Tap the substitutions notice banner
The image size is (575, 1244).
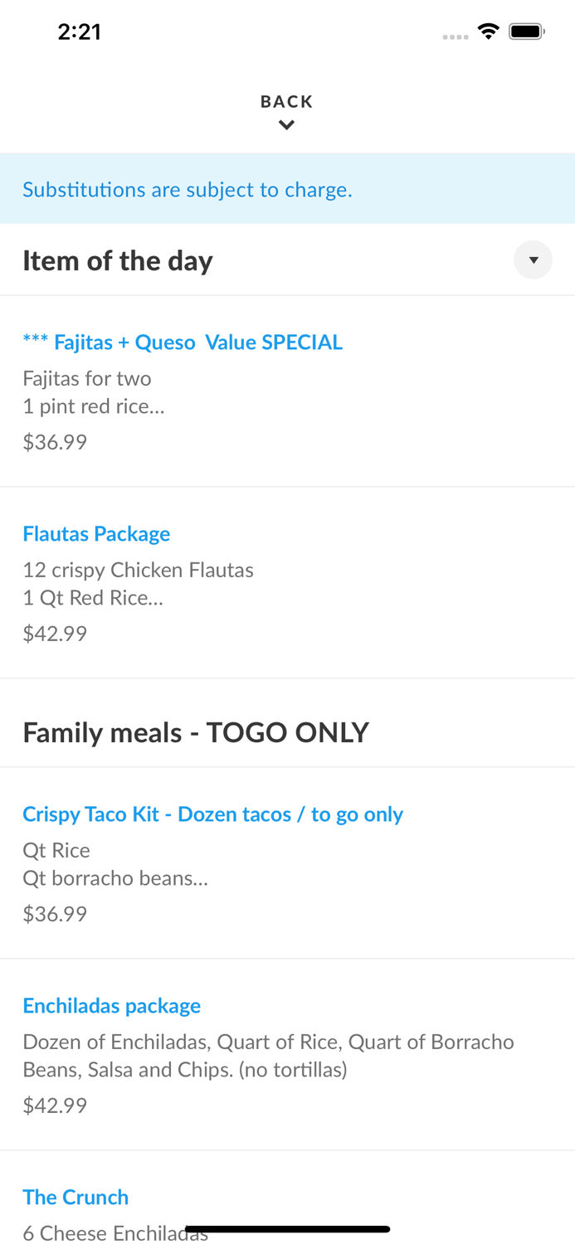point(188,189)
